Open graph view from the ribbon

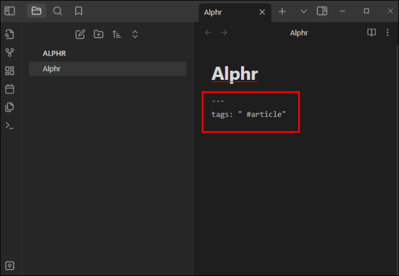coord(9,53)
